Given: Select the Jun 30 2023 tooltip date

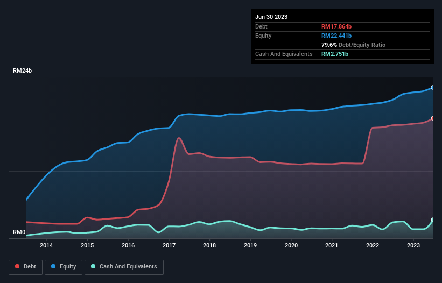Looking at the screenshot, I should [x=271, y=17].
